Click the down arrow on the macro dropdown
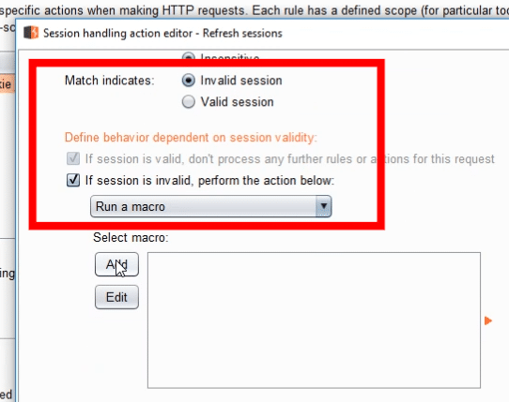This screenshot has width=509, height=402. point(324,206)
